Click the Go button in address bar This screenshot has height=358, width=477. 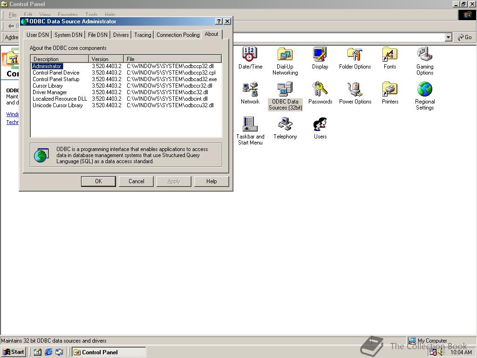[465, 37]
